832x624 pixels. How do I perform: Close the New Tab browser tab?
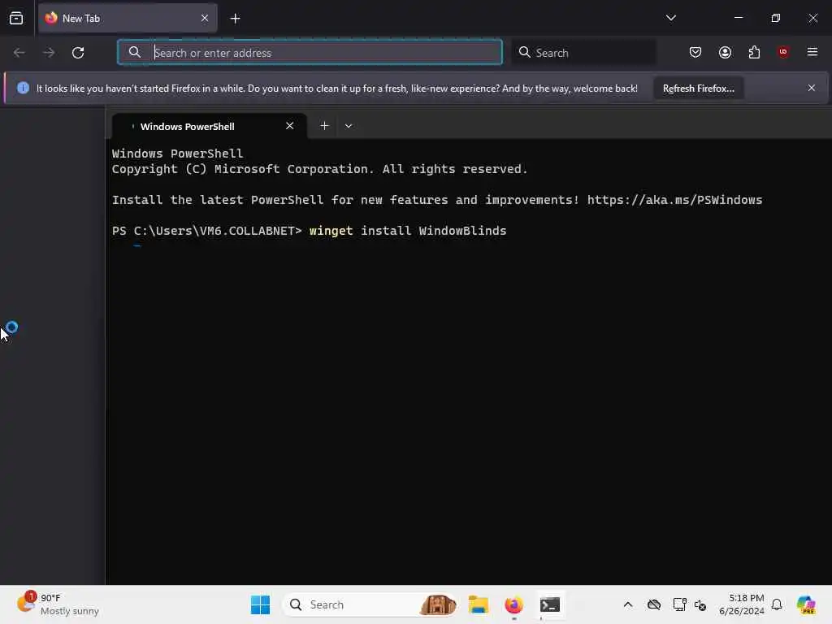point(205,18)
